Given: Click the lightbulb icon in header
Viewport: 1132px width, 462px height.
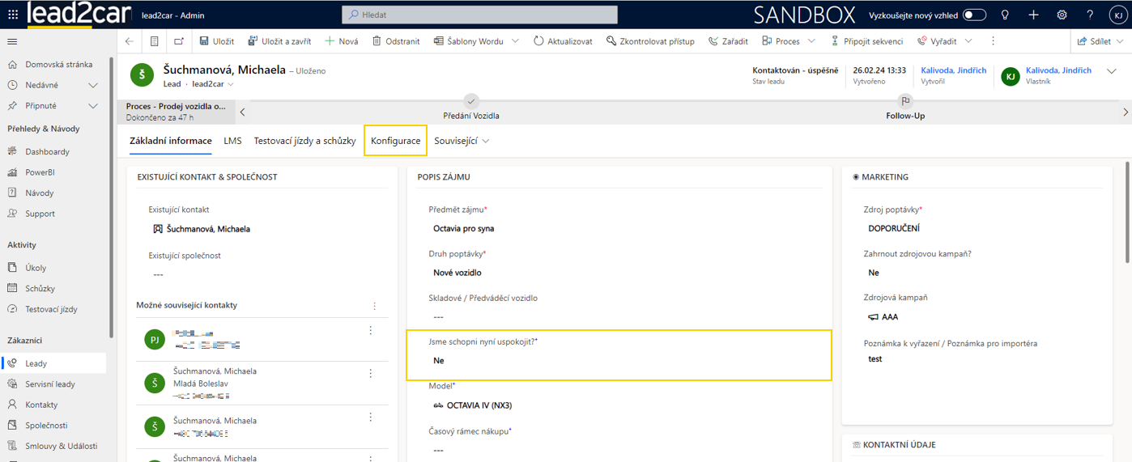Looking at the screenshot, I should click(x=1005, y=15).
